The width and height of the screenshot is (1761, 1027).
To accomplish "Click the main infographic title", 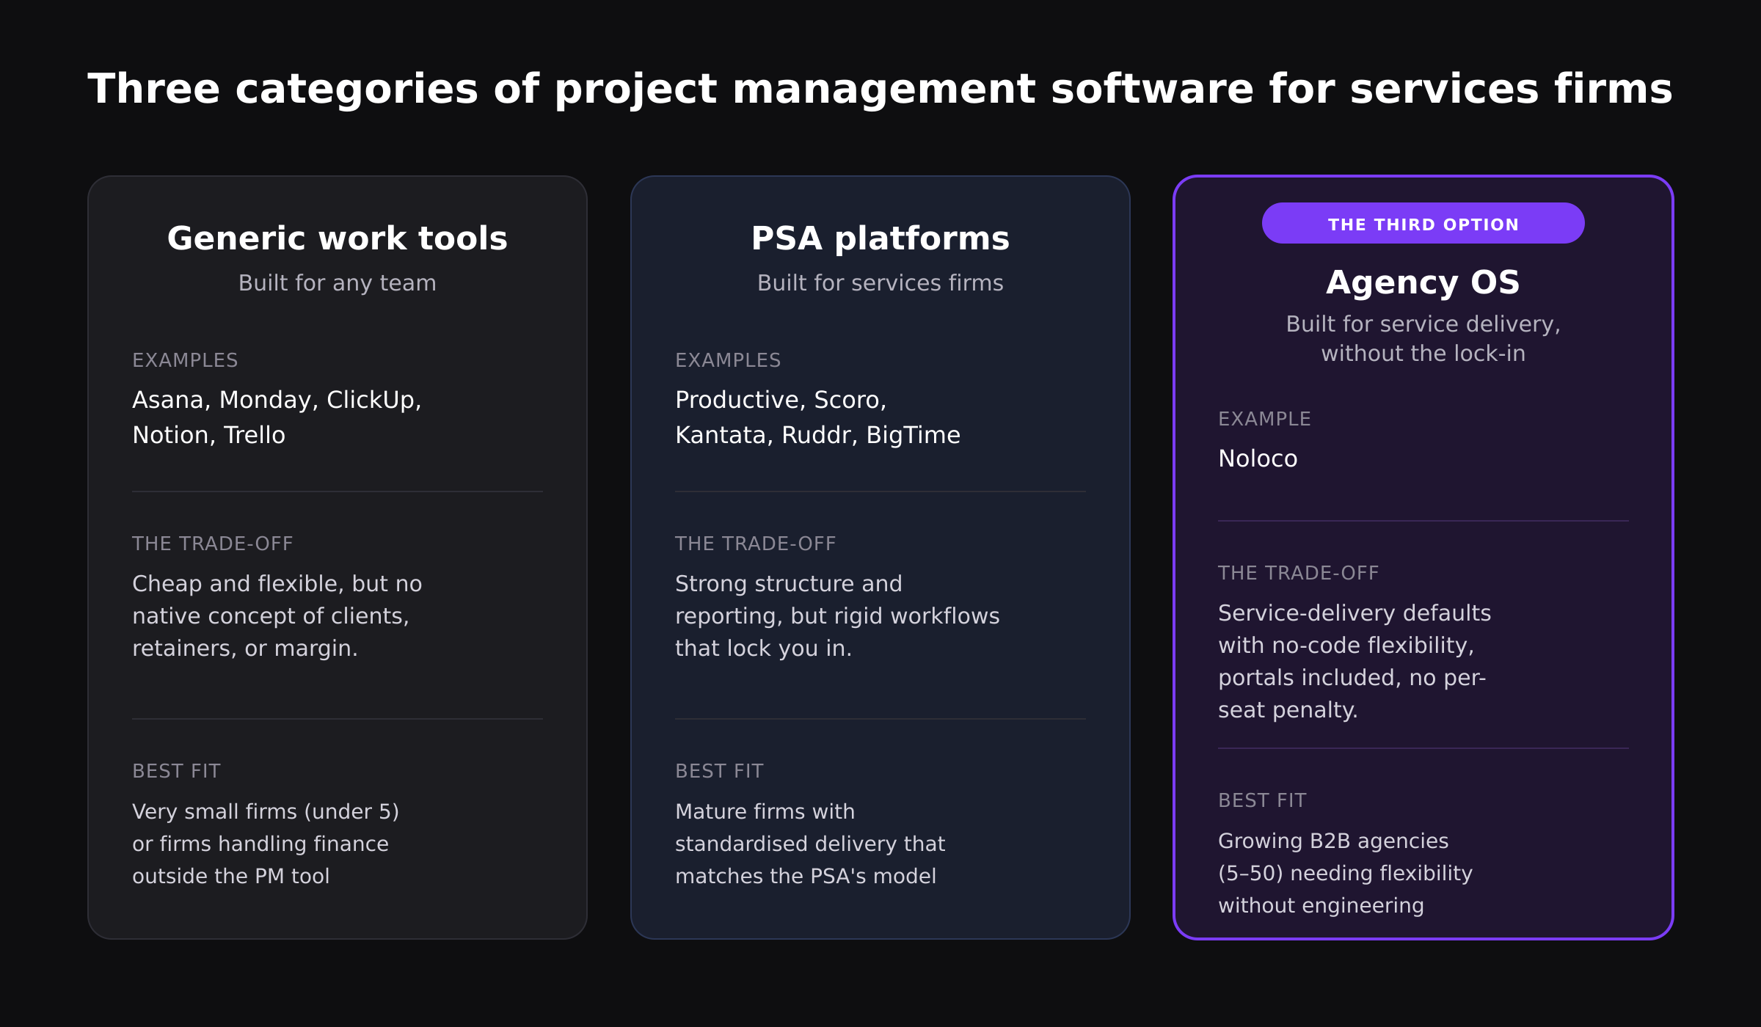I will point(880,89).
